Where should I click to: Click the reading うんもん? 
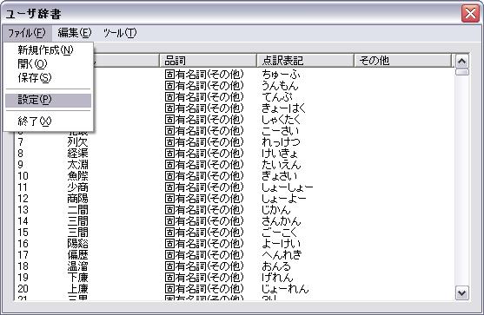(280, 86)
